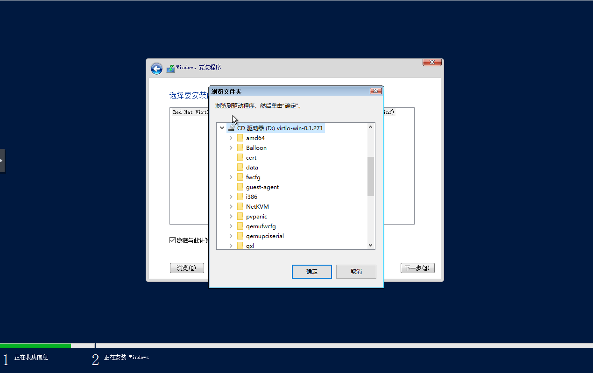593x373 pixels.
Task: Select the qxl folder name
Action: (x=250, y=246)
